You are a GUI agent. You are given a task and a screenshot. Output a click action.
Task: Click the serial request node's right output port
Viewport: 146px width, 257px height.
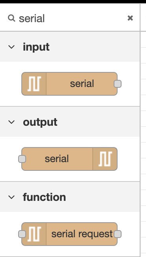pos(118,234)
